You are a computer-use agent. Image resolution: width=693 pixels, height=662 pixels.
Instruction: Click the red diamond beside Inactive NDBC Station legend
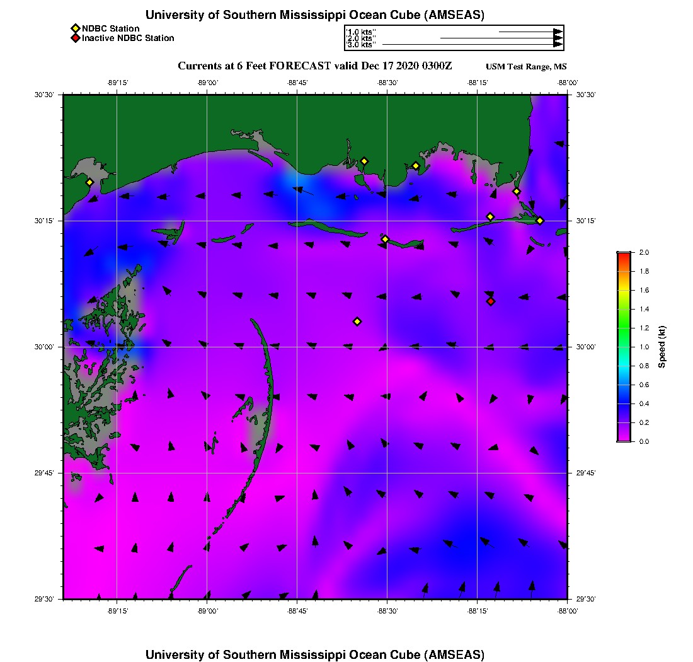tap(75, 38)
